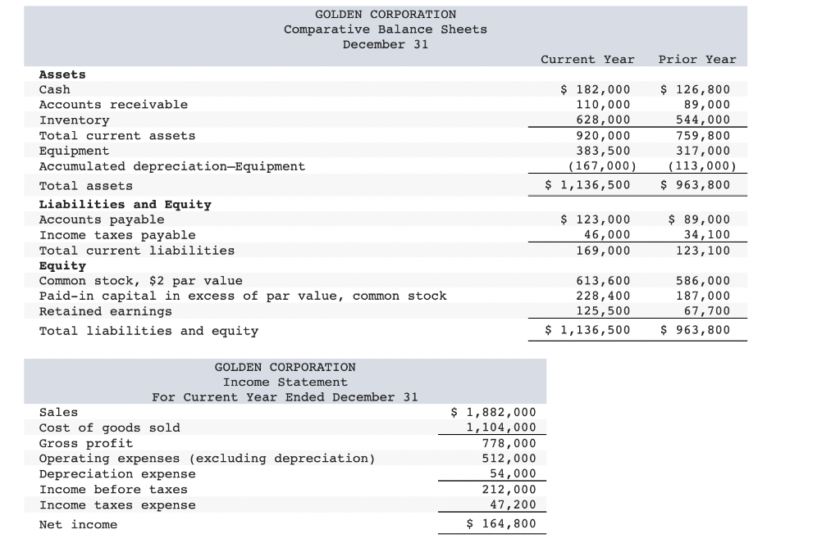Click the 'Accounts receivable' row label
The height and width of the screenshot is (543, 840).
[x=113, y=104]
